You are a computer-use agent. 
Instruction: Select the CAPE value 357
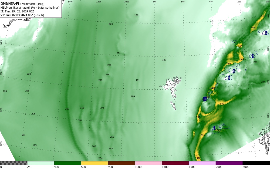point(67,109)
